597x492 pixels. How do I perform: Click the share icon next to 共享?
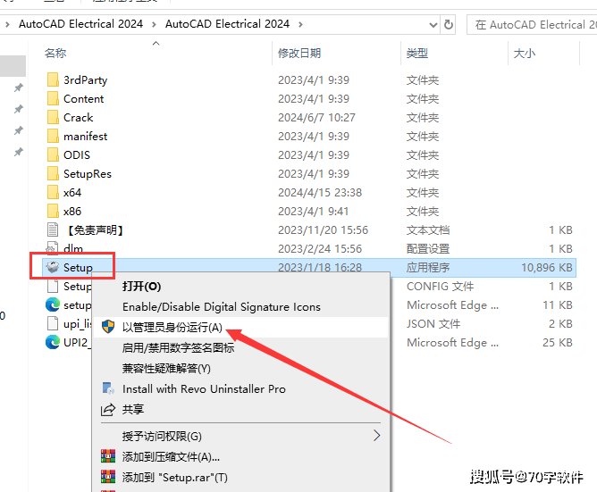pos(108,410)
